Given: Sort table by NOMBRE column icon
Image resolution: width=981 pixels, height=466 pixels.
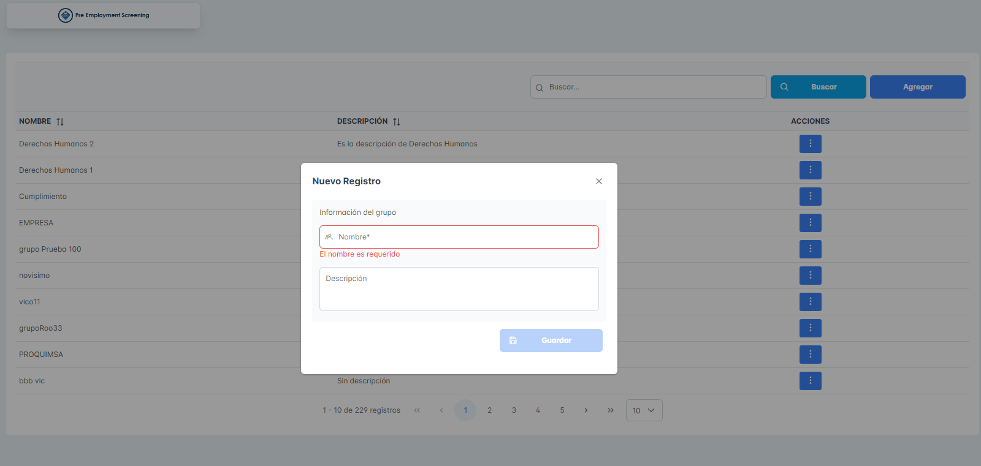Looking at the screenshot, I should (60, 122).
